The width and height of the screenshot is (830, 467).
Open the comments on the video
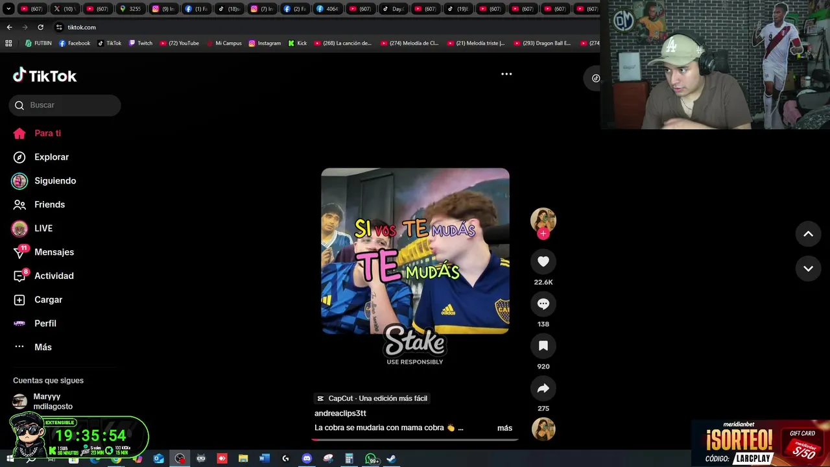(x=543, y=304)
